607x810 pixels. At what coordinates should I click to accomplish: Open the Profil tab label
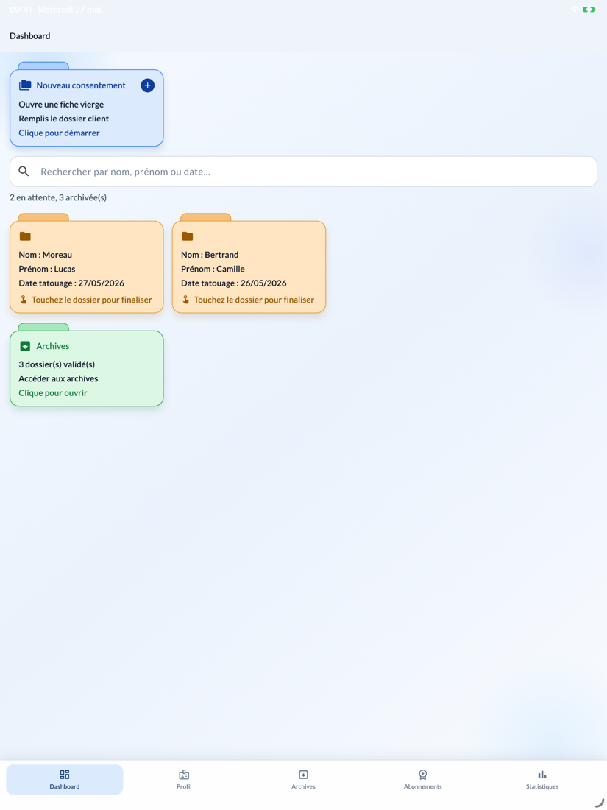[x=184, y=786]
